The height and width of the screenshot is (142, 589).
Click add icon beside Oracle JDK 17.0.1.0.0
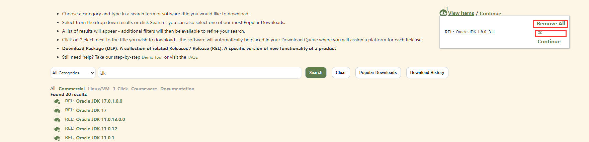[57, 101]
